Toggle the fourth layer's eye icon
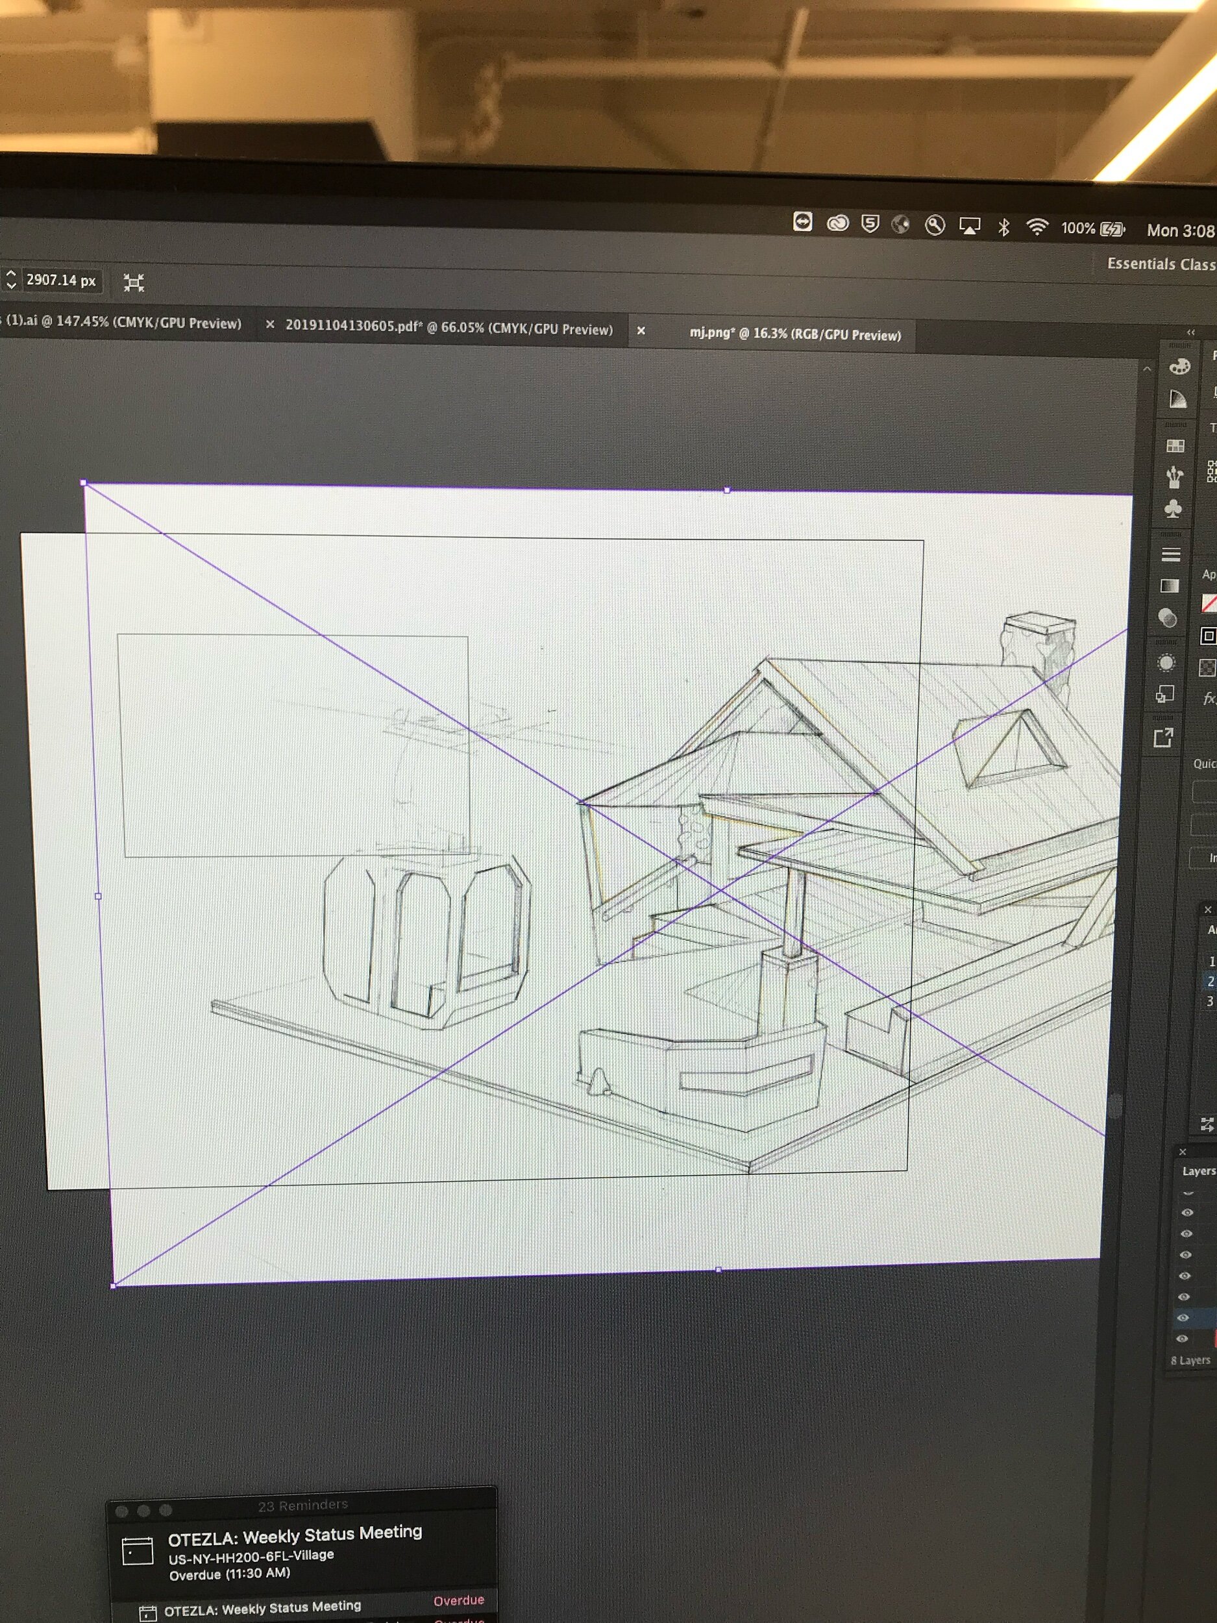 [1185, 1276]
